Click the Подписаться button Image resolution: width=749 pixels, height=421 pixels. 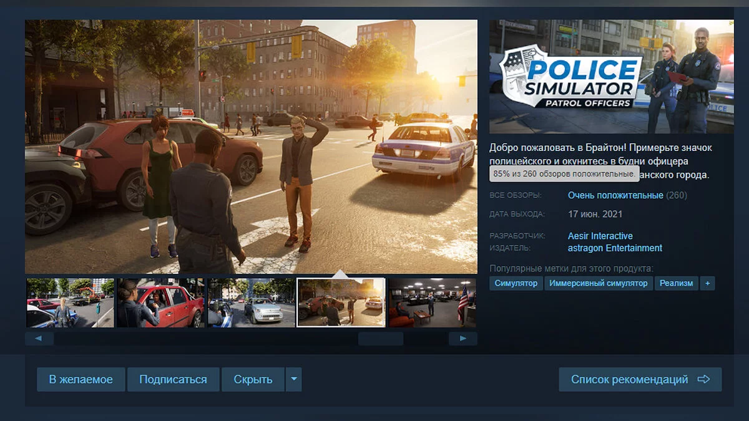tap(173, 379)
